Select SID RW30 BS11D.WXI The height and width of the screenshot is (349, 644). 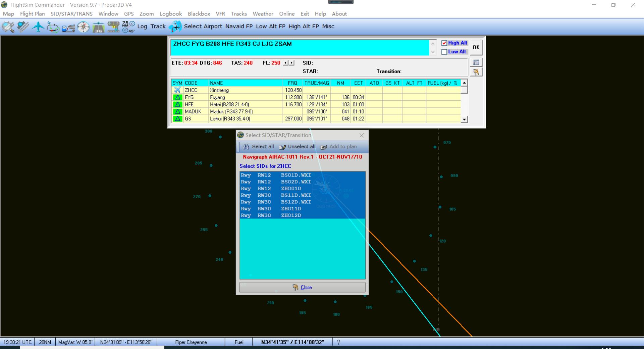(302, 195)
